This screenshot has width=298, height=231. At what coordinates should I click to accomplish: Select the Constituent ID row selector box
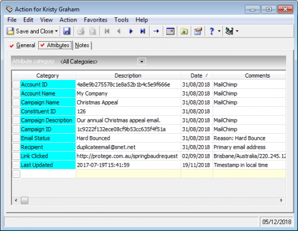(x=16, y=111)
